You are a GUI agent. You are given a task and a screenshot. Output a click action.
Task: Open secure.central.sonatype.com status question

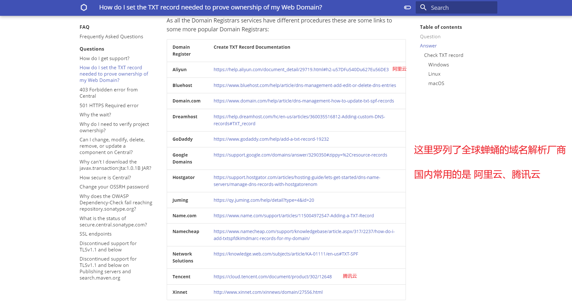coord(113,222)
